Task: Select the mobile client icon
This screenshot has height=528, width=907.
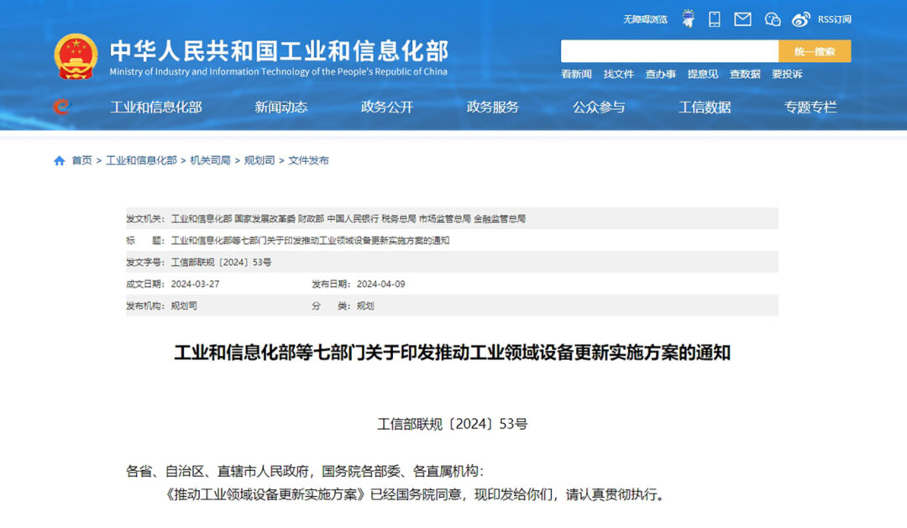Action: tap(714, 18)
